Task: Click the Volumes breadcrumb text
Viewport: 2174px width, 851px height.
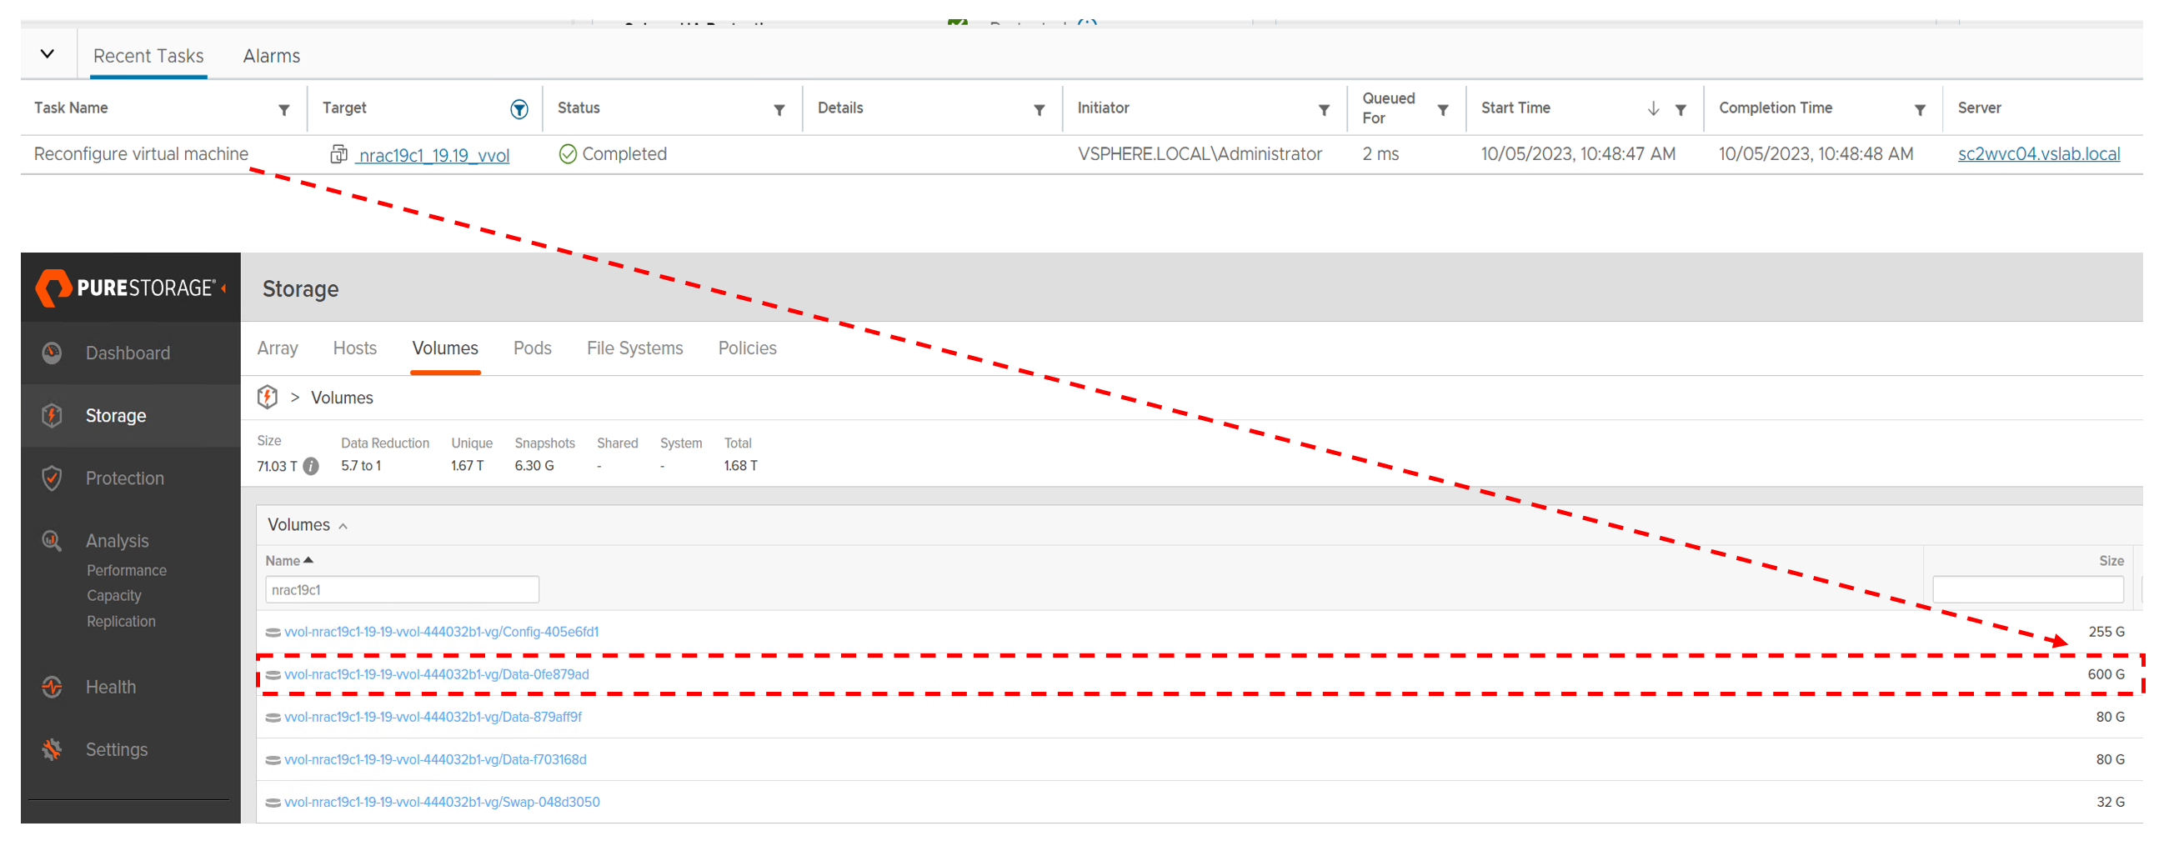Action: pos(342,398)
